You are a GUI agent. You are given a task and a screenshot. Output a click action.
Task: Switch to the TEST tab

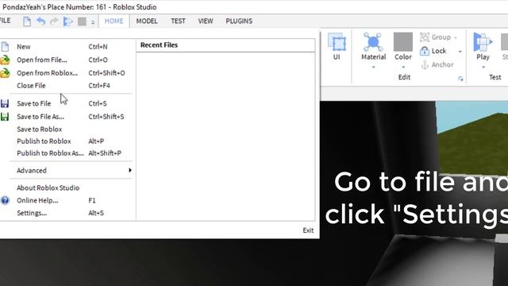[x=178, y=21]
